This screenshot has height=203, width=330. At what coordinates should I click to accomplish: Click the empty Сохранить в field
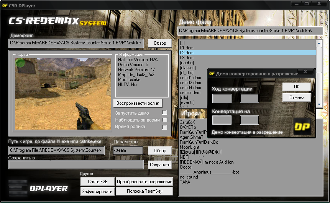point(76,165)
